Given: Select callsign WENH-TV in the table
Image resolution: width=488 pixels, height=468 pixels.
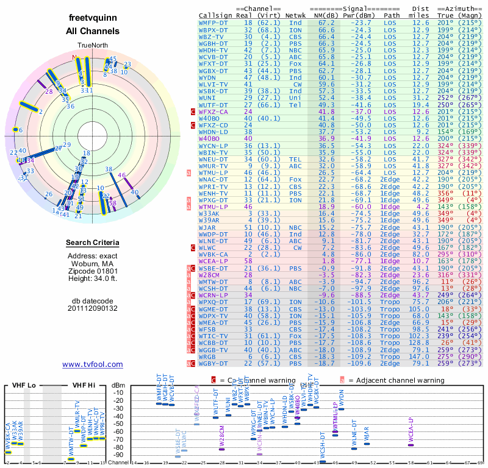Looking at the screenshot, I should point(213,193).
